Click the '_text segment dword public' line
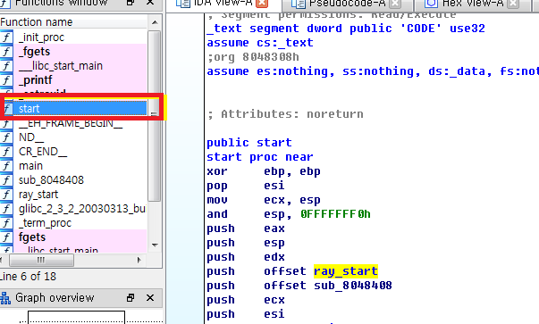 [x=346, y=29]
